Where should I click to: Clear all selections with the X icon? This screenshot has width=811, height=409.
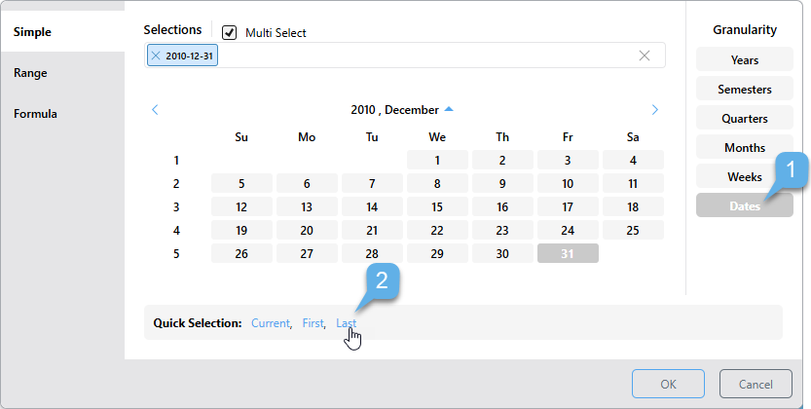(x=645, y=56)
